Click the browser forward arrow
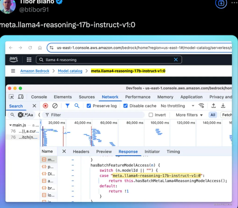 (20, 48)
